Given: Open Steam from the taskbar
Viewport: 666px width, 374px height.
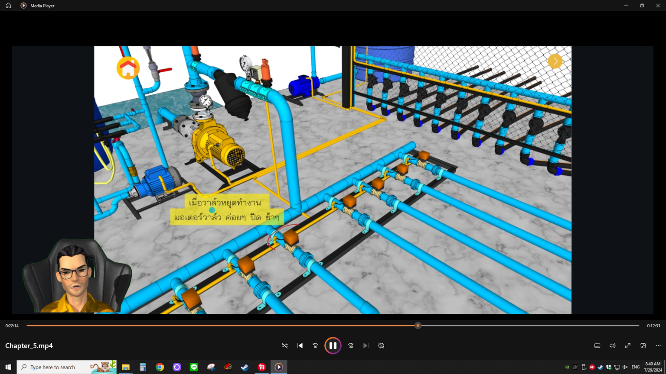Looking at the screenshot, I should [245, 367].
